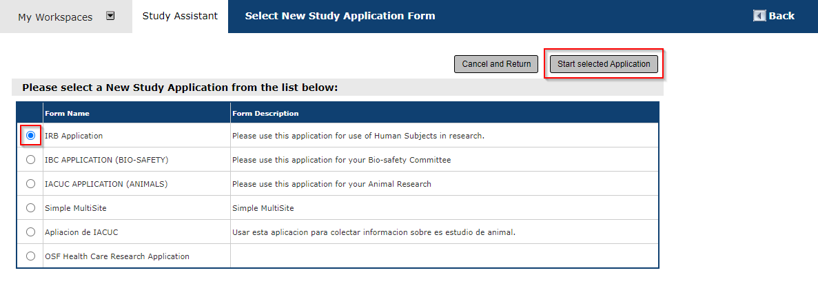818x286 pixels.
Task: Choose the IBC APPLICATION (BIO-SAFETY) radio option
Action: [x=31, y=160]
